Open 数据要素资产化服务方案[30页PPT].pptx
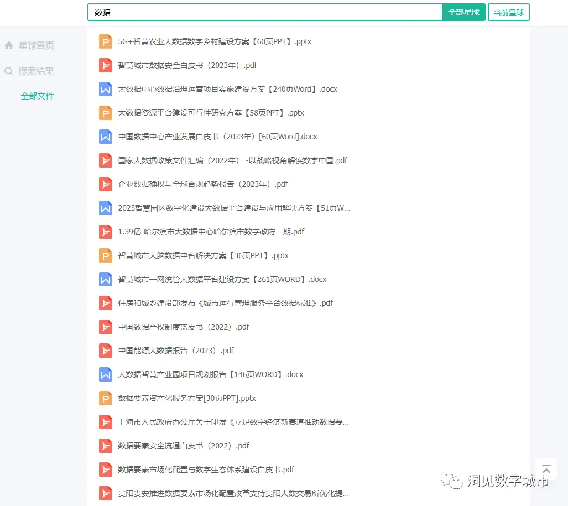The image size is (568, 506). click(x=187, y=398)
